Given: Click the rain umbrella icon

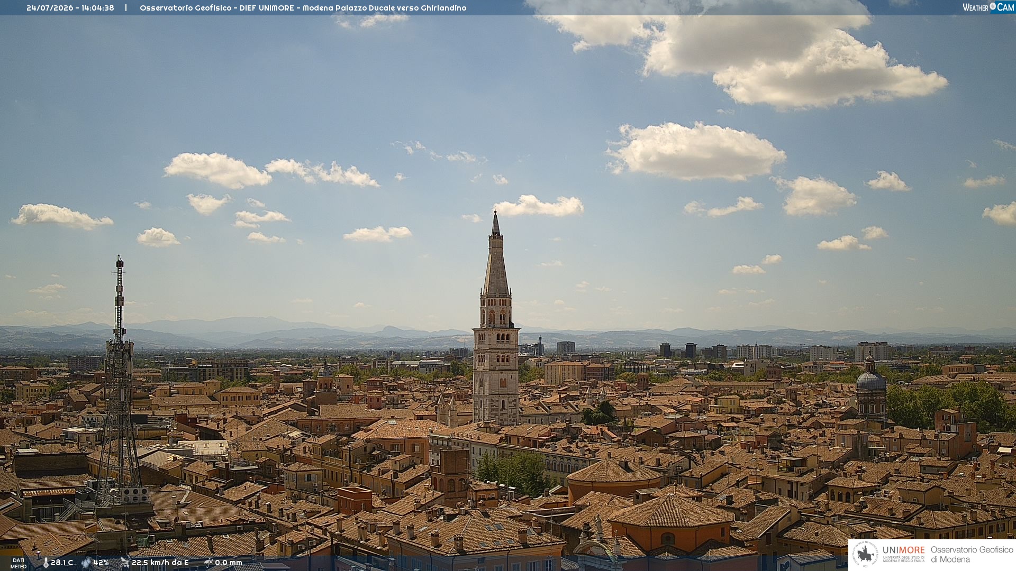Looking at the screenshot, I should tap(208, 563).
